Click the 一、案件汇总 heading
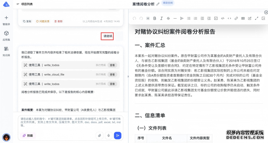The image size is (268, 143). (x=150, y=45)
